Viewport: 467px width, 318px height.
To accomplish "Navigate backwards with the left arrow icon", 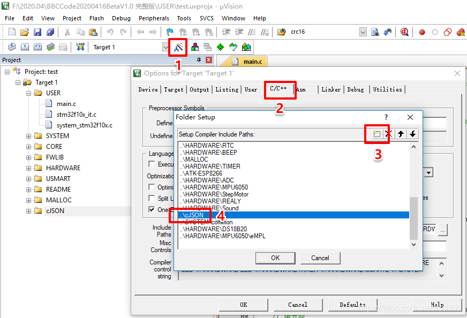I will coord(140,32).
